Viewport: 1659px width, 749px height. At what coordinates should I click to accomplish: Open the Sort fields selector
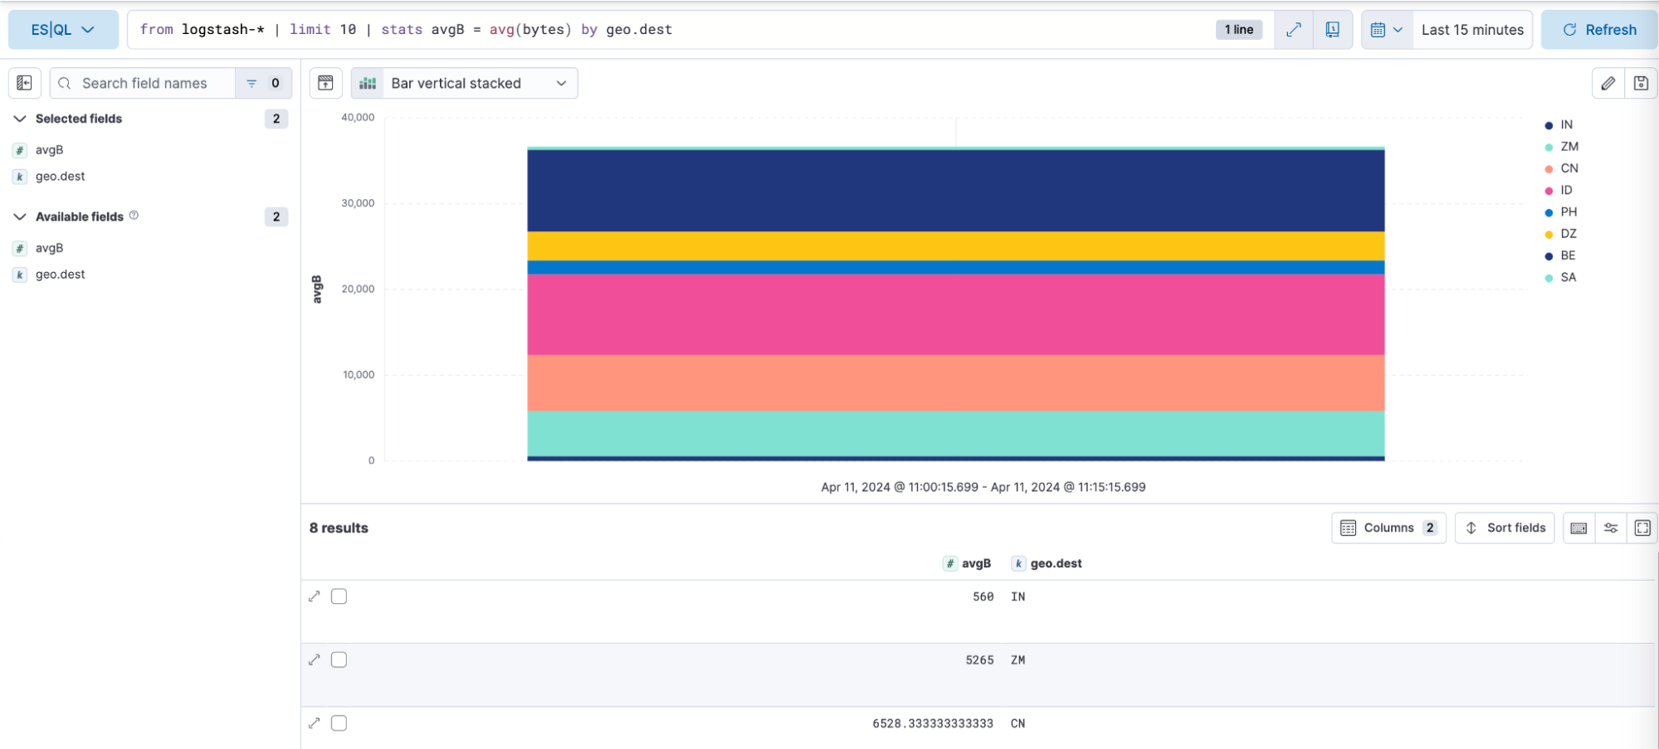click(1505, 528)
